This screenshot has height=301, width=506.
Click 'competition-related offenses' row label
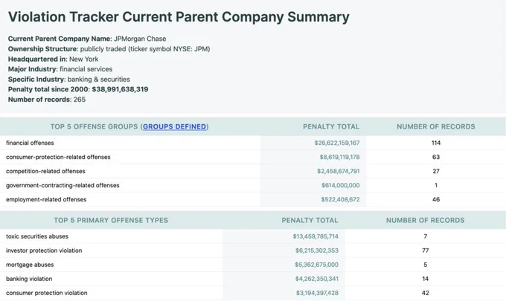[45, 171]
